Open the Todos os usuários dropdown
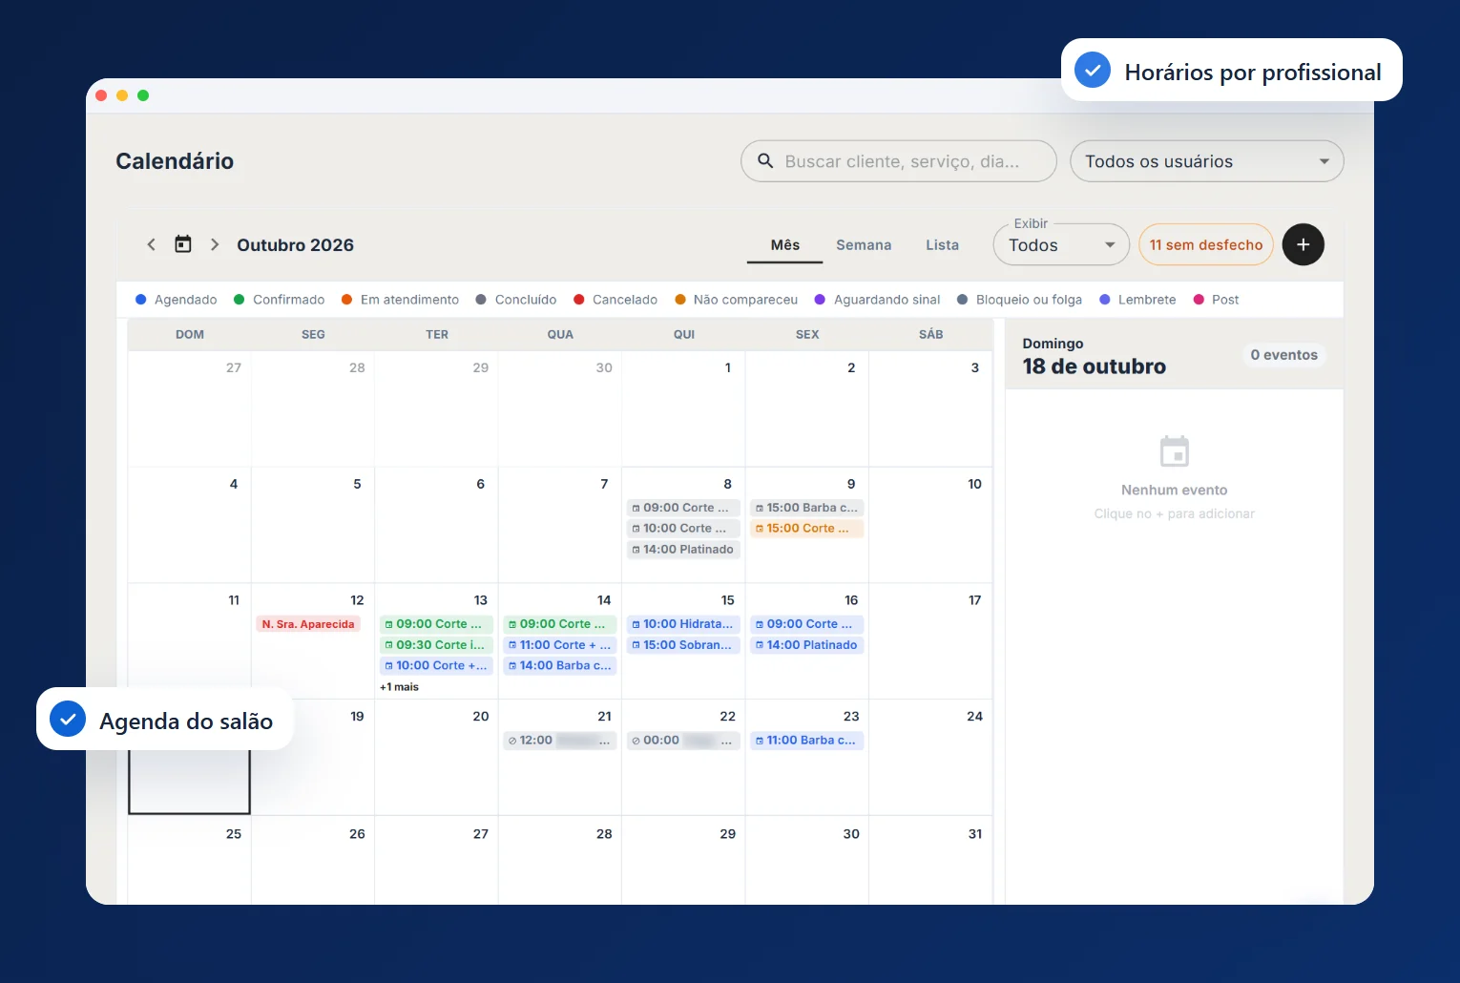 pos(1206,161)
